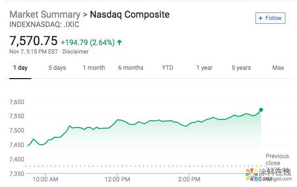
Task: Select the 5 days range tab
Action: point(57,68)
